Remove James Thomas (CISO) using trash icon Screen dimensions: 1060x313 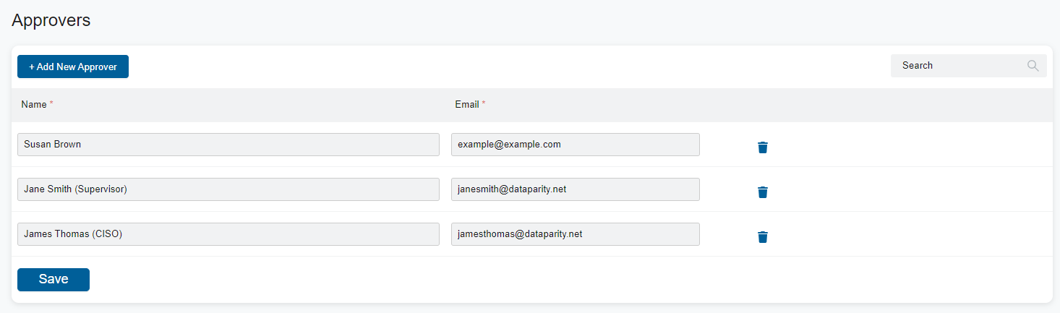[762, 237]
